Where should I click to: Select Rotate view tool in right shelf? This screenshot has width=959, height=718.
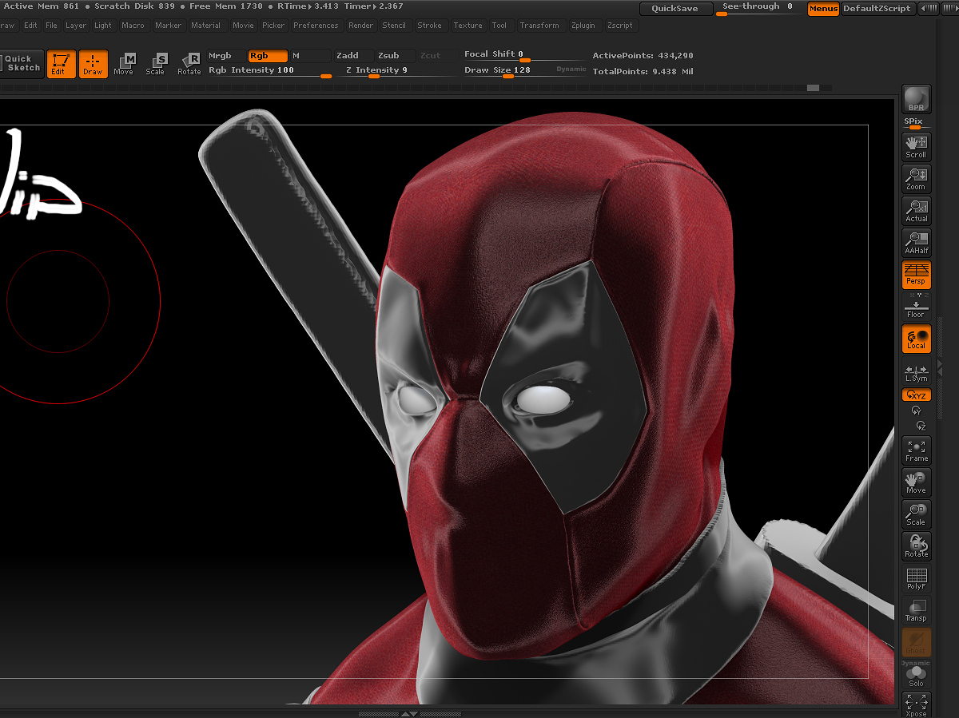pos(916,546)
